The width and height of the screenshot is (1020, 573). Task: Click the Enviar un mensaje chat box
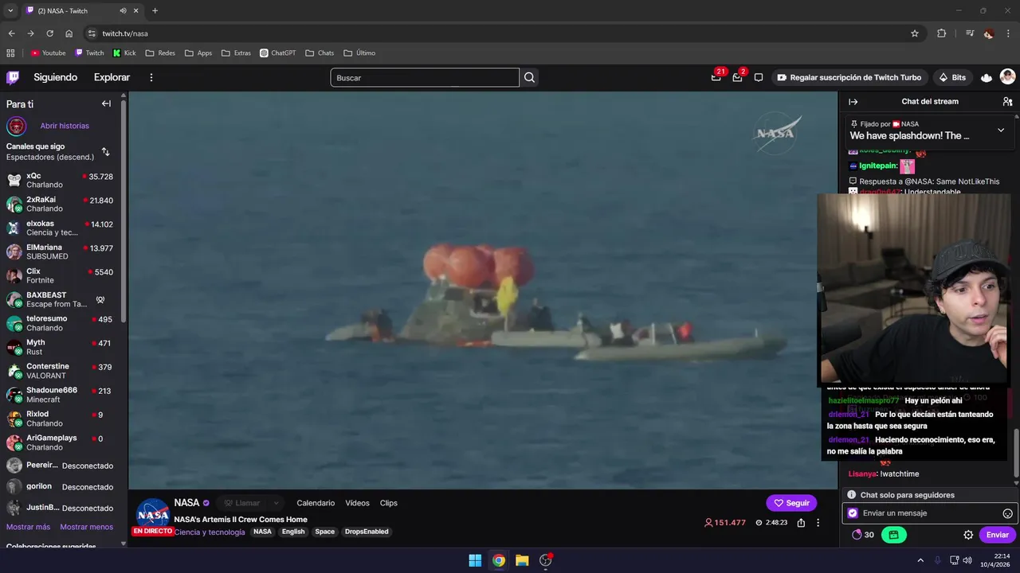tap(929, 513)
